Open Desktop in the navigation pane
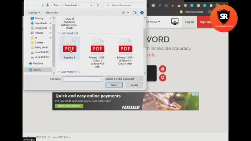The width and height of the screenshot is (251, 141). pyautogui.click(x=39, y=18)
